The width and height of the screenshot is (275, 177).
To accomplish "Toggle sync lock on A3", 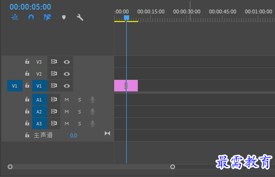I will [54, 123].
